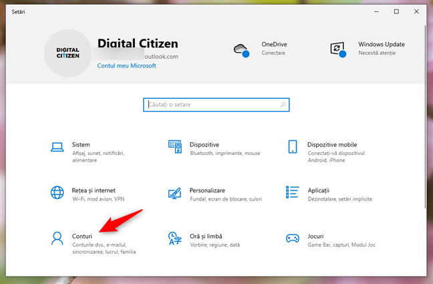433x284 pixels.
Task: Maximize the Setări window
Action: [x=397, y=11]
